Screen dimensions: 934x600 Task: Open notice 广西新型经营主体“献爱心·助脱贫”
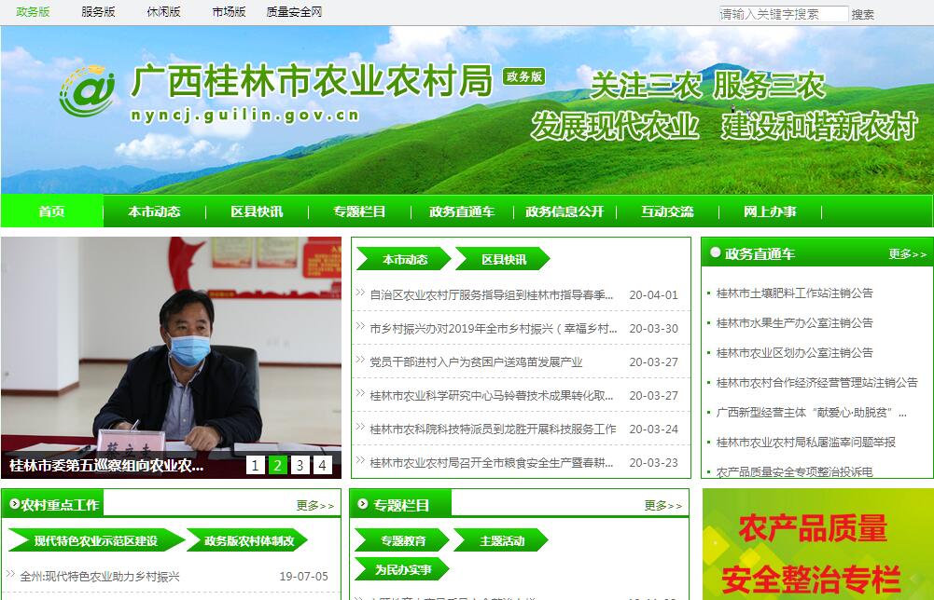811,412
